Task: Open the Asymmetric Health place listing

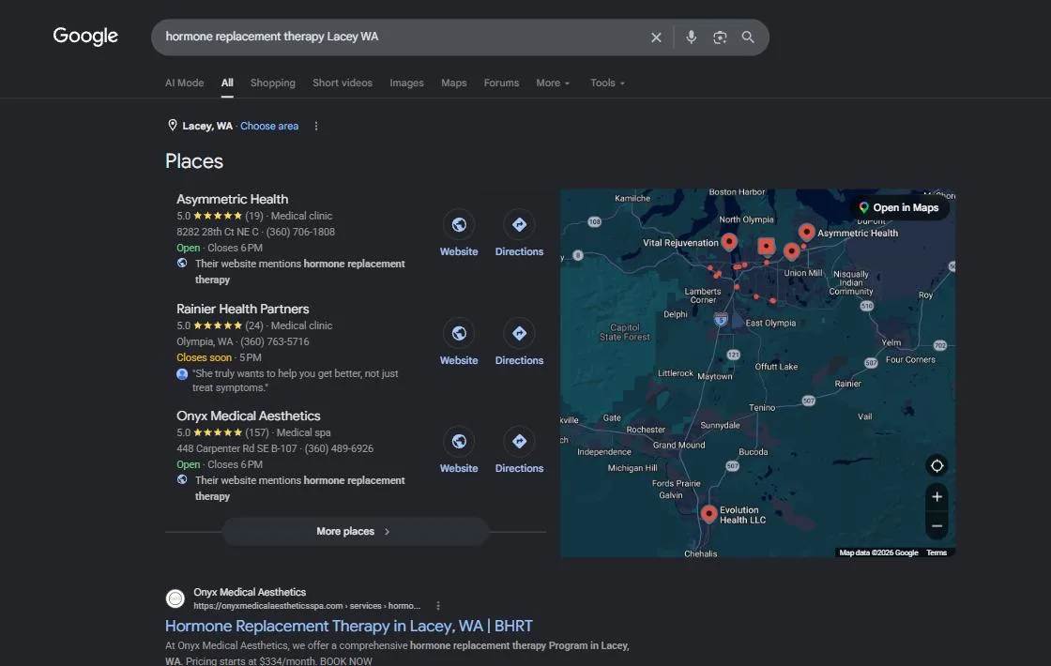Action: point(232,199)
